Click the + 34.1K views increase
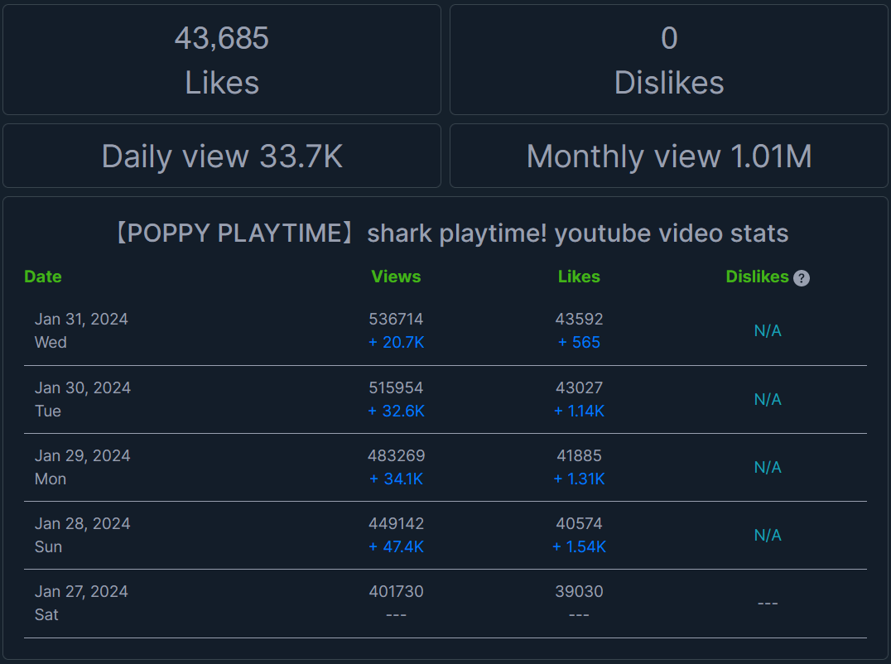 (396, 479)
